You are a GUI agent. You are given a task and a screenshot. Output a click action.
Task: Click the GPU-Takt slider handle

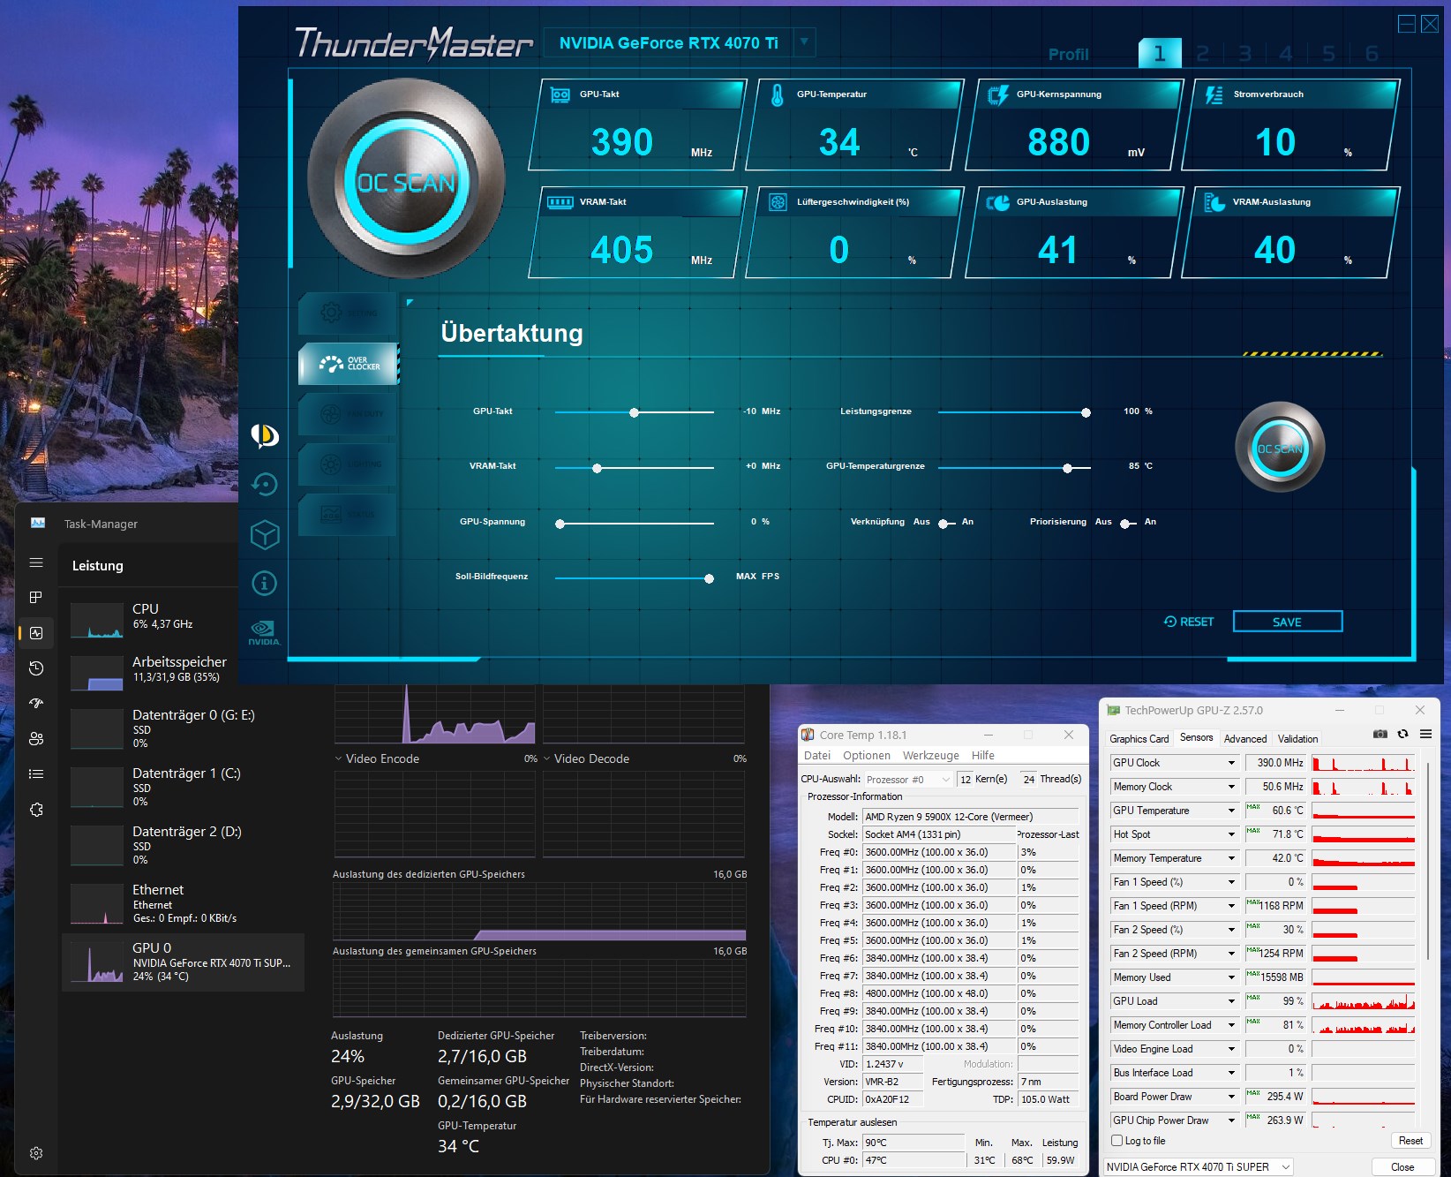pos(634,412)
